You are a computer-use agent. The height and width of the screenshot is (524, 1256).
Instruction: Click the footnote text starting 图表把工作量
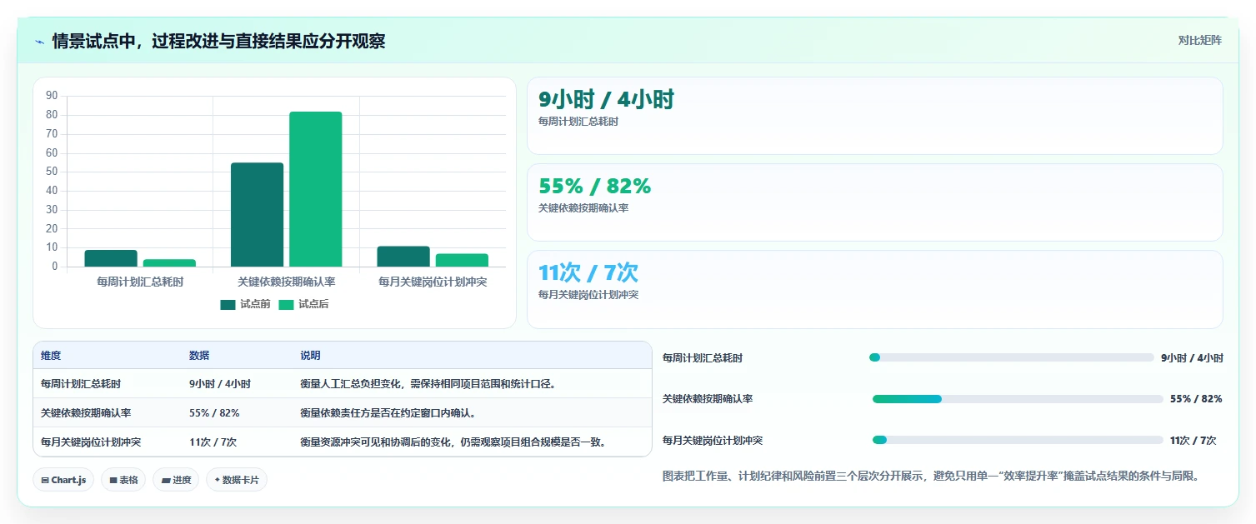click(x=931, y=477)
